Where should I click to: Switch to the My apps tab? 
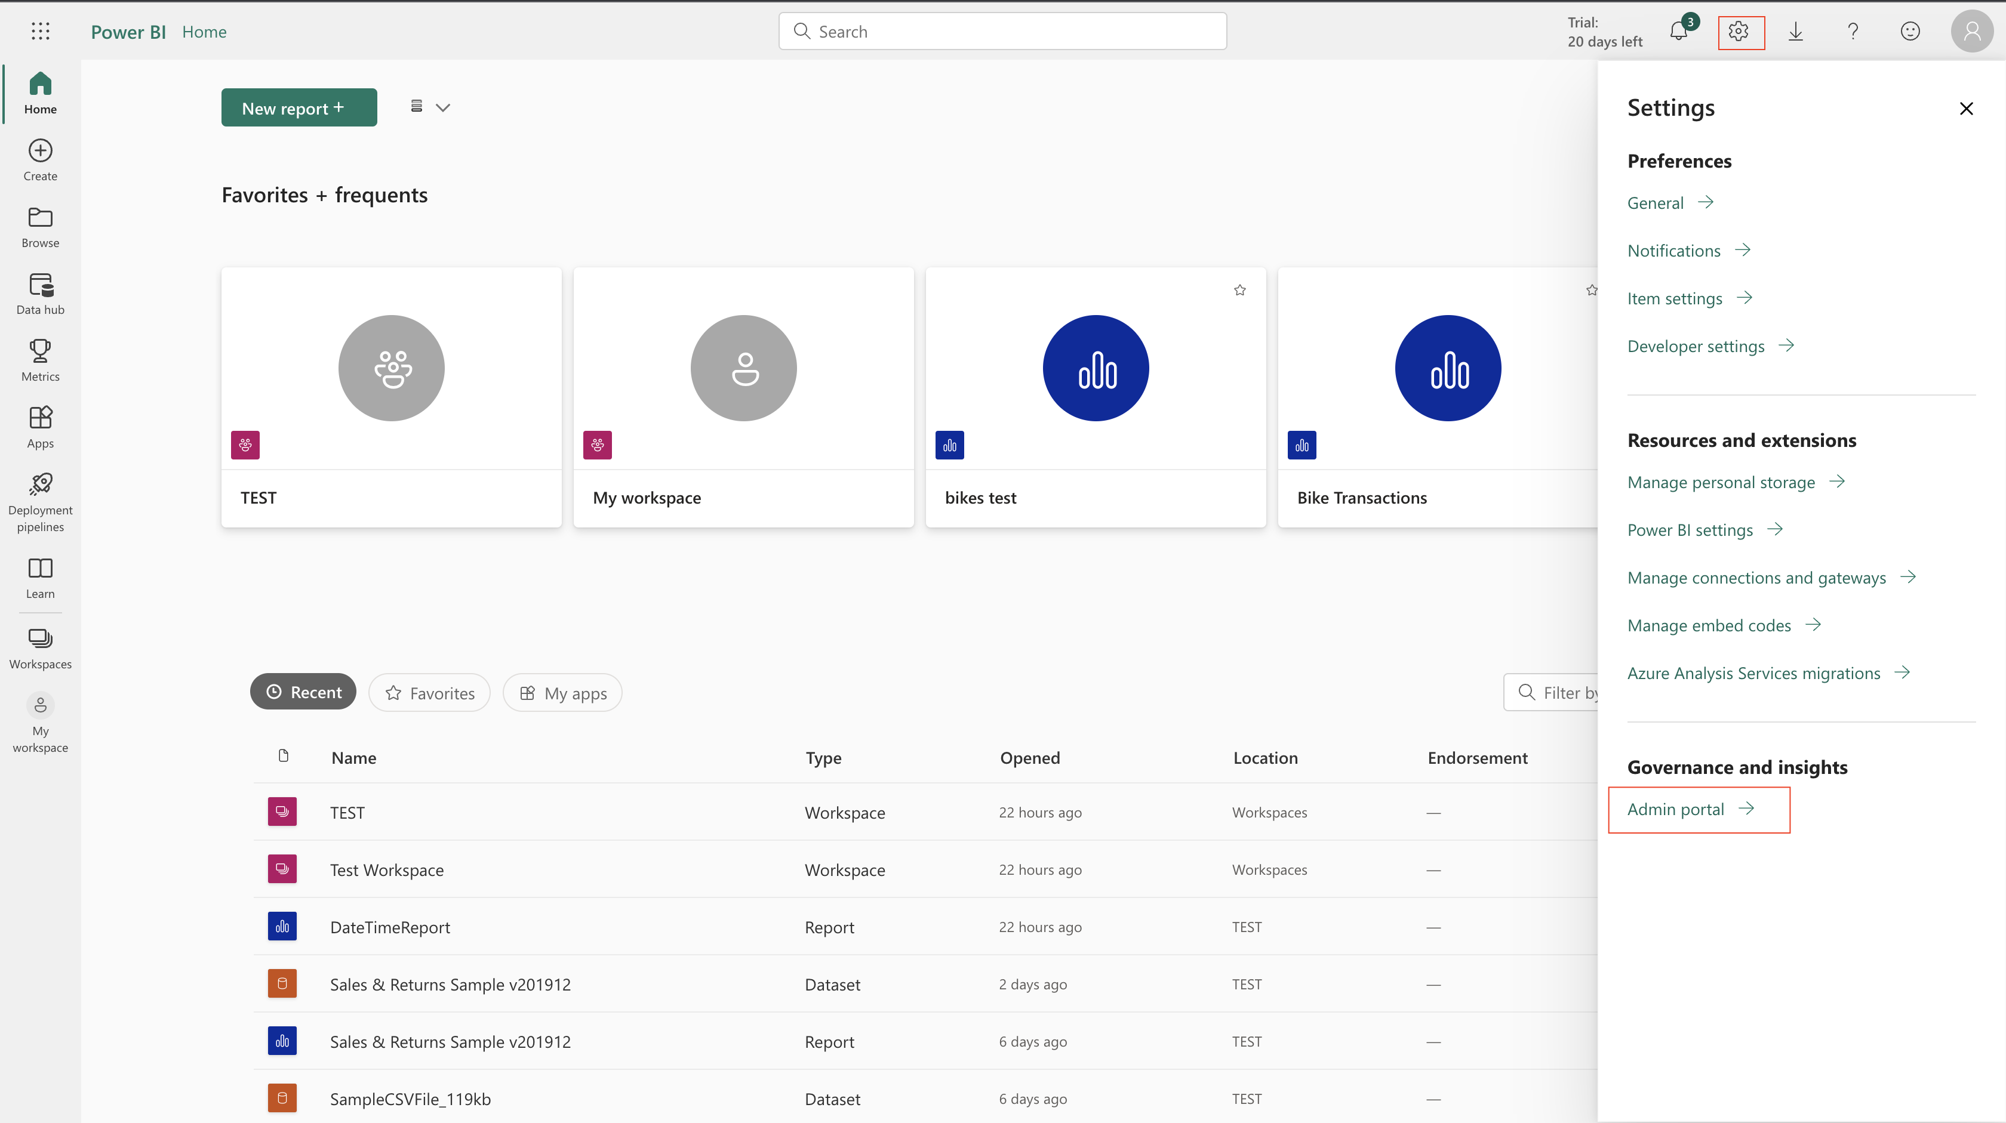pos(562,693)
